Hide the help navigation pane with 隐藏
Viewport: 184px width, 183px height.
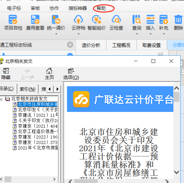click(x=6, y=74)
